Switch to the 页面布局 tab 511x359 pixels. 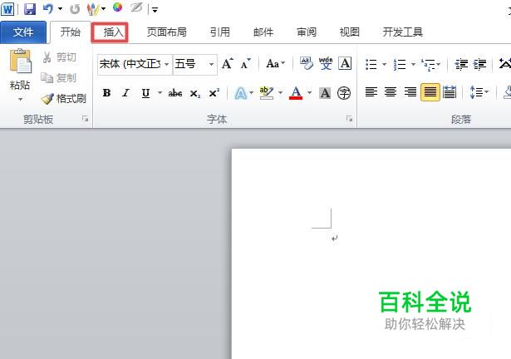click(166, 32)
